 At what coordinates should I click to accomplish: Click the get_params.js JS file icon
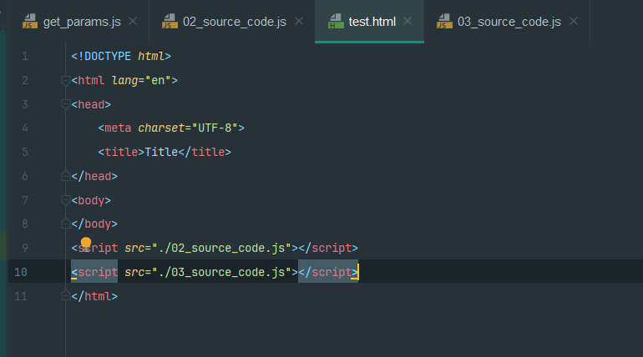(30, 22)
